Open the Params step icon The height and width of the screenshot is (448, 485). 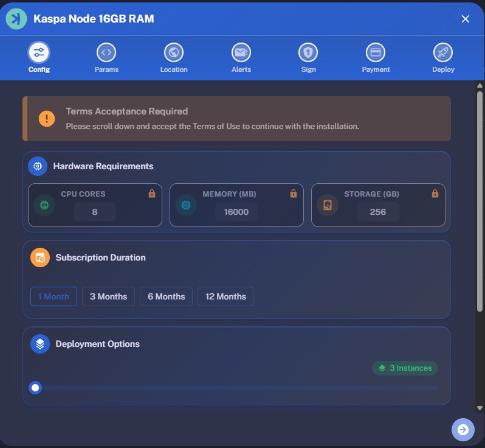point(106,53)
